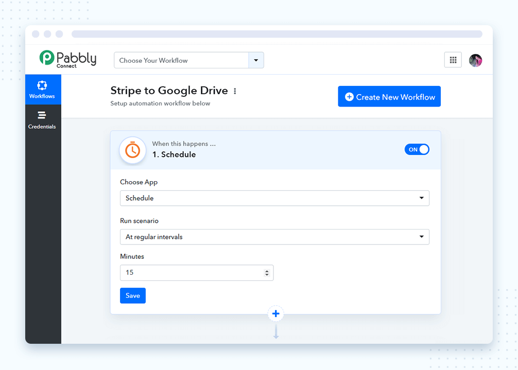The width and height of the screenshot is (518, 370).
Task: Click inside the Minutes input field
Action: point(191,273)
